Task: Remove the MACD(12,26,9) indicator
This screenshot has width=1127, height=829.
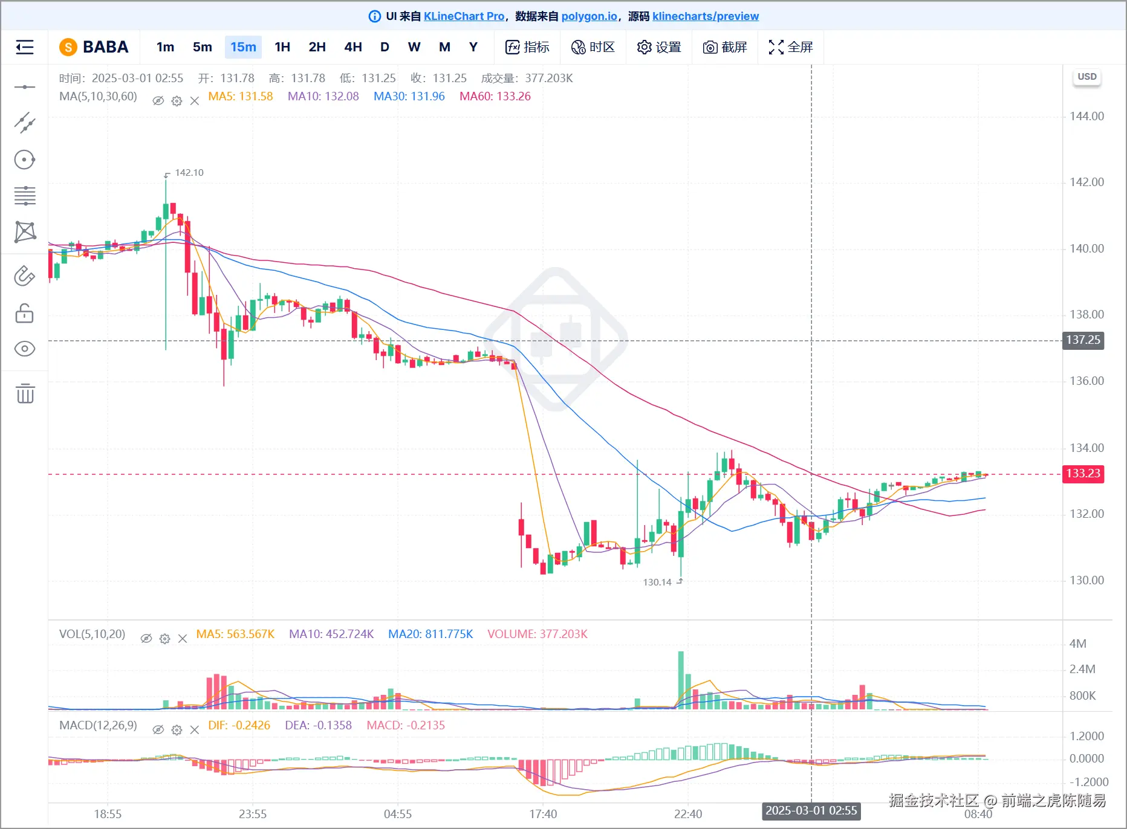Action: pos(195,730)
